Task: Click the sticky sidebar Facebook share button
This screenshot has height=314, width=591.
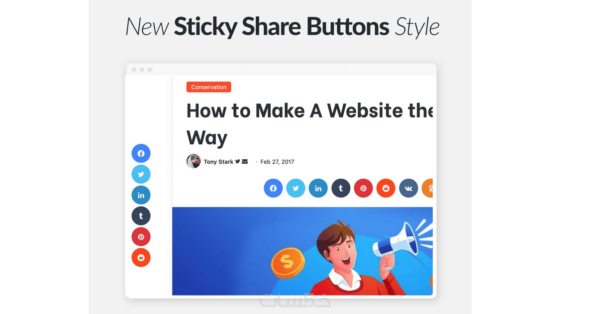Action: tap(141, 153)
